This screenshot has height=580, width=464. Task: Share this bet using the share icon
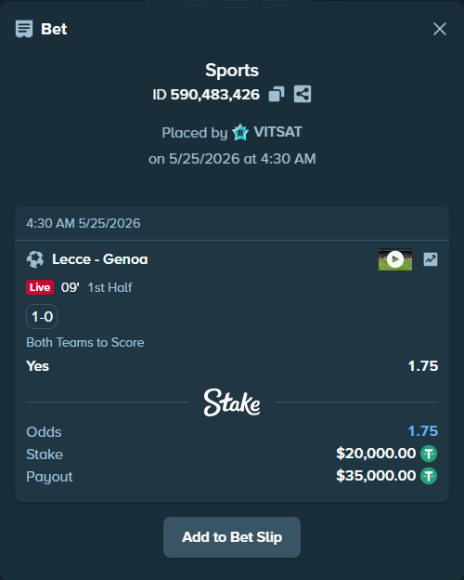[x=303, y=94]
